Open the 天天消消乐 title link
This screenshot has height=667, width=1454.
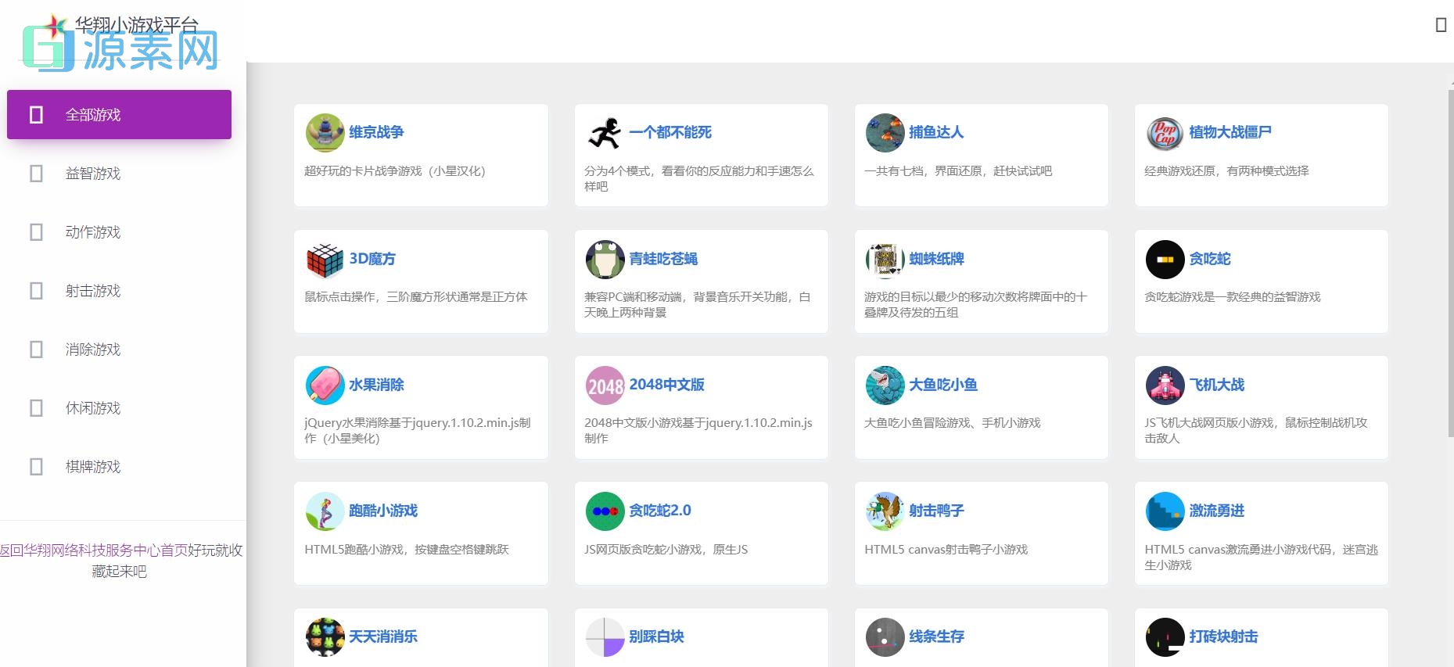383,637
